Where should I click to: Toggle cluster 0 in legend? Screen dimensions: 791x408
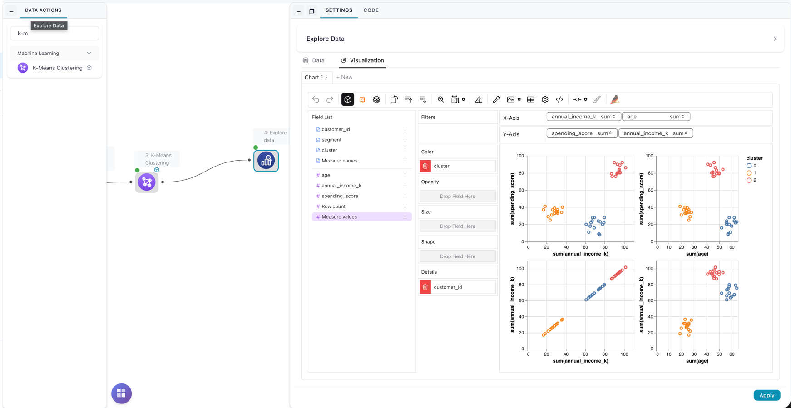pos(751,166)
